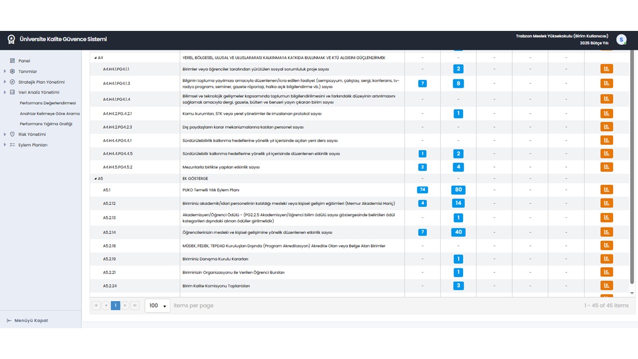Collapse the A4 tree group

(95, 58)
